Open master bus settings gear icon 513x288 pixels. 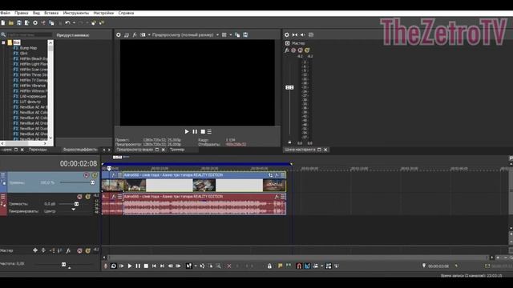(x=287, y=35)
